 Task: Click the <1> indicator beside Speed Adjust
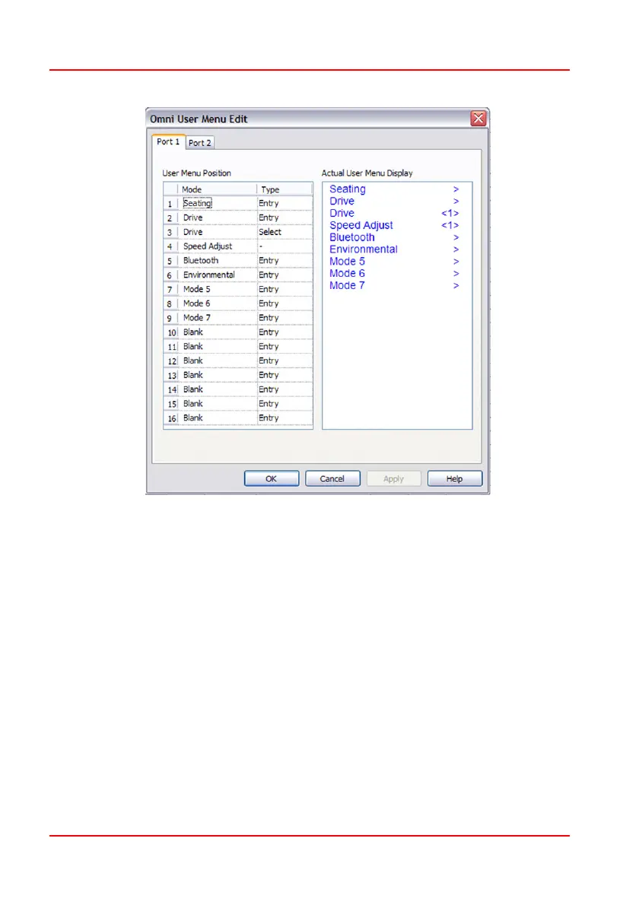450,225
